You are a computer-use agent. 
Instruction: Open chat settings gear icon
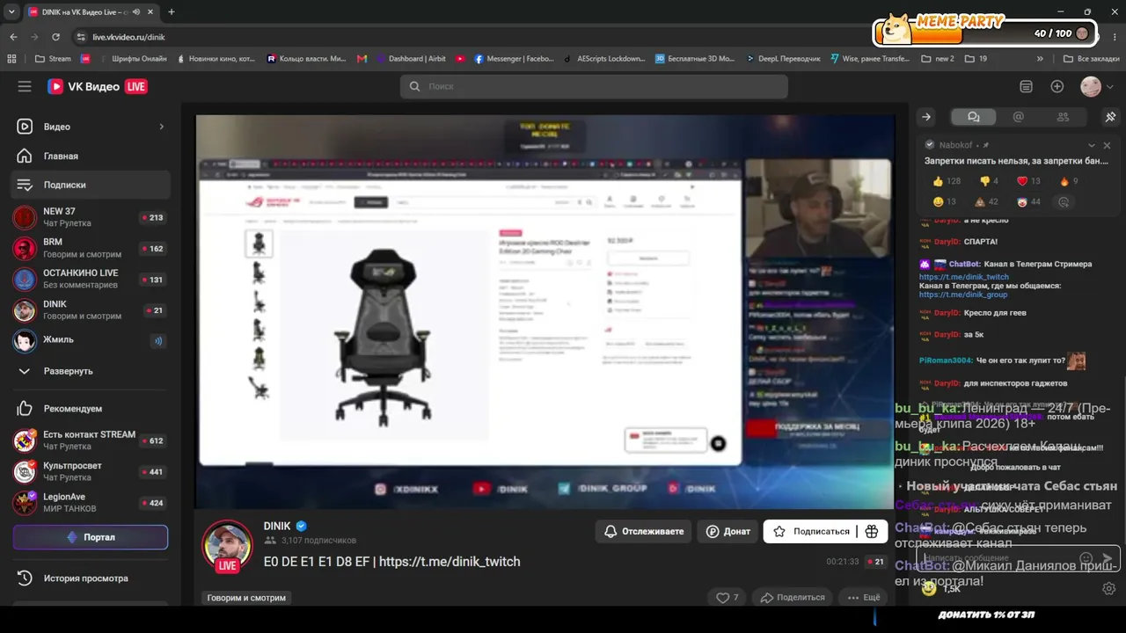pyautogui.click(x=1109, y=589)
